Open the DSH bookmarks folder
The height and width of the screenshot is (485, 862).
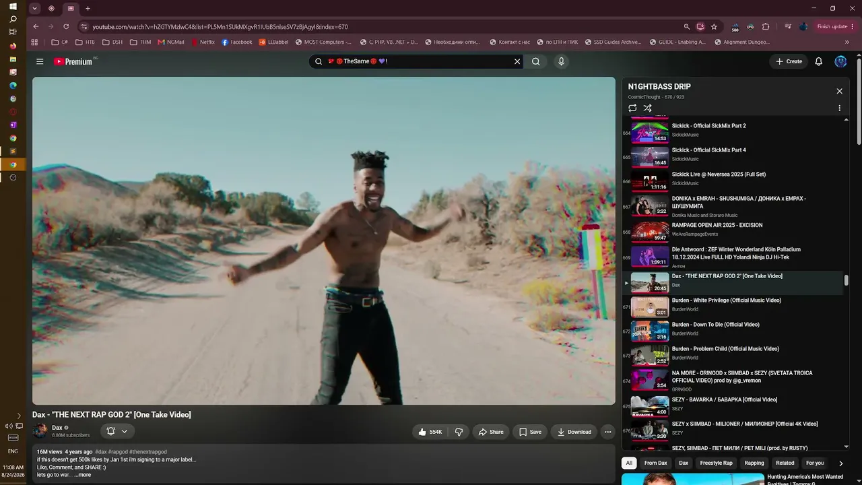pos(112,42)
